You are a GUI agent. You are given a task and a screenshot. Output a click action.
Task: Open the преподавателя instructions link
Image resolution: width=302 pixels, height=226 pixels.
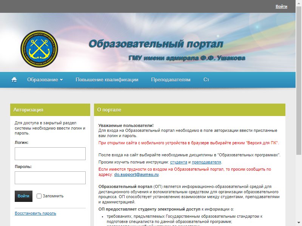(x=206, y=162)
